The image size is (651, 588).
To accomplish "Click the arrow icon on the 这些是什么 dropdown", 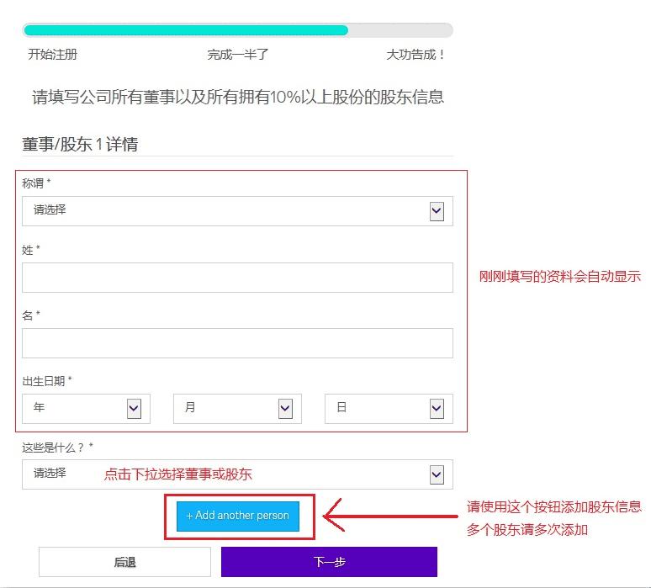I will click(437, 474).
